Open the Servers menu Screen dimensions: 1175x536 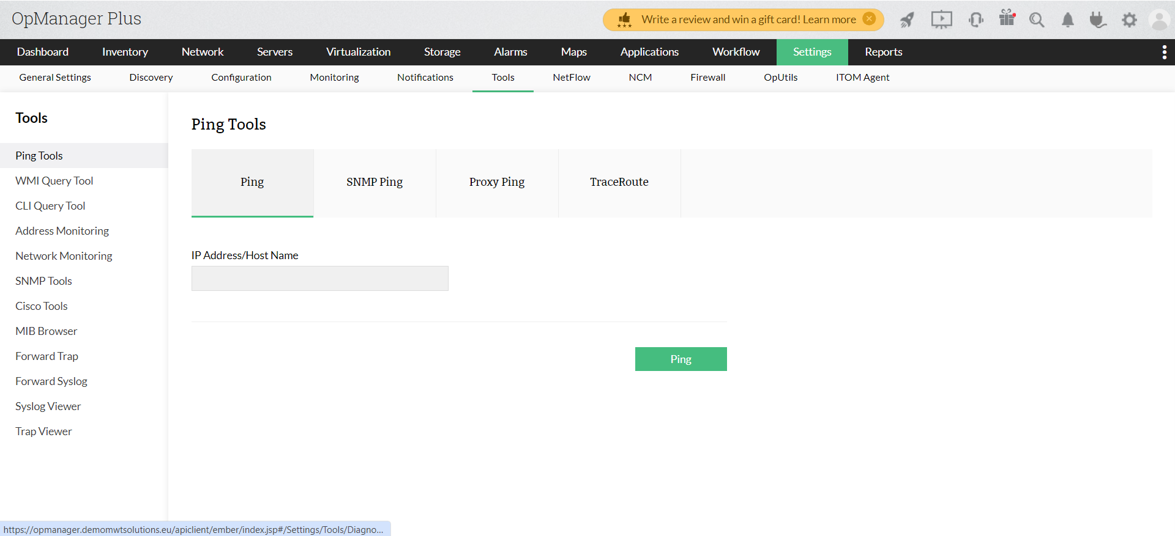pyautogui.click(x=275, y=52)
